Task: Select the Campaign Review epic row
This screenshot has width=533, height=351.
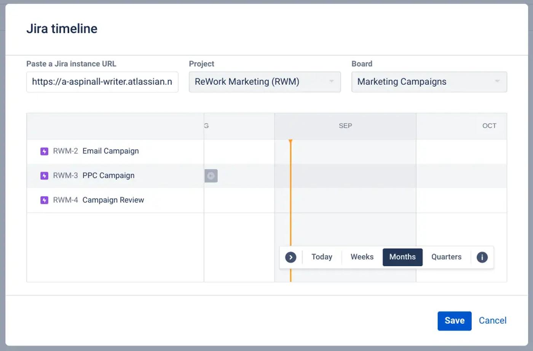Action: pyautogui.click(x=113, y=200)
